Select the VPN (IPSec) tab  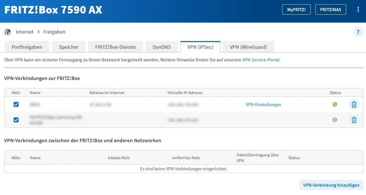point(200,47)
